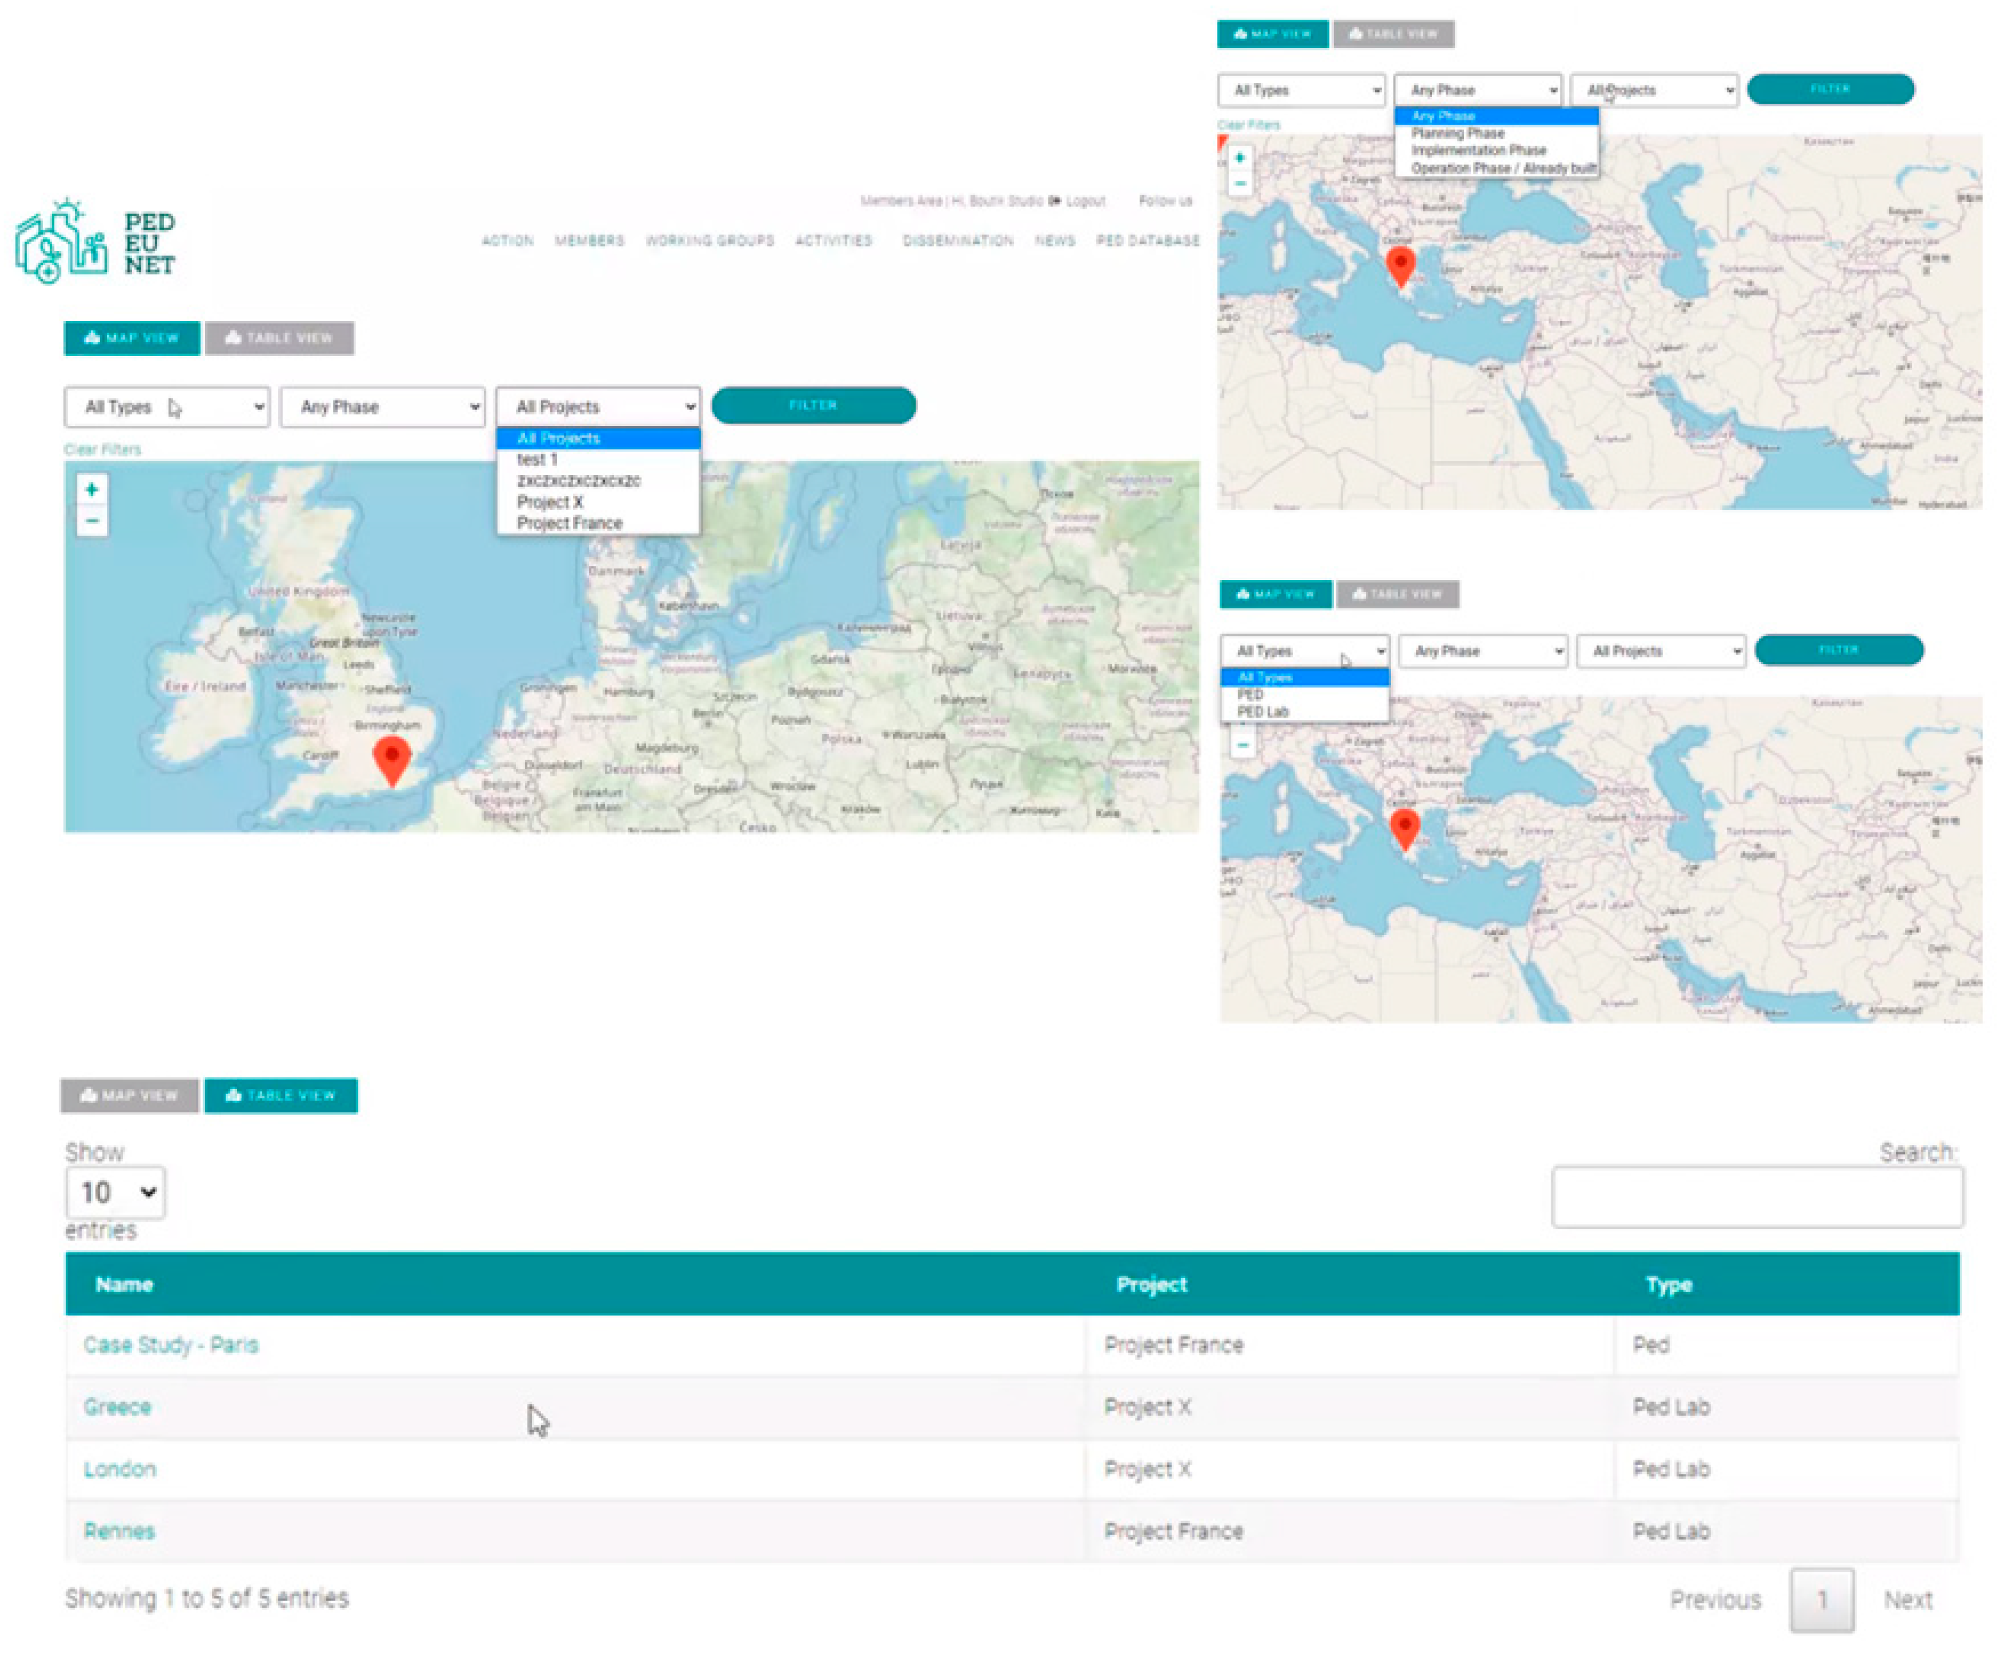Open the Any Phase dropdown above the UK map

383,407
